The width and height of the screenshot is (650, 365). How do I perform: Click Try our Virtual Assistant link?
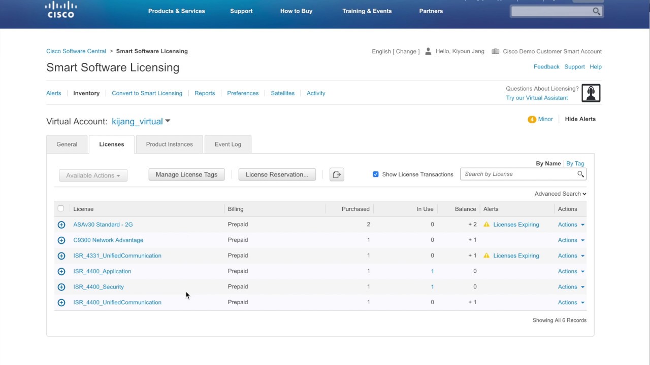[537, 98]
